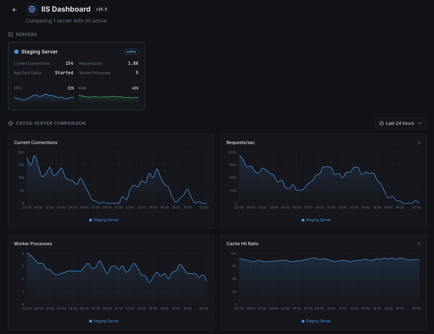Click the blue status dot on Staging Server card
Viewport: 434px width, 334px height.
(16, 52)
